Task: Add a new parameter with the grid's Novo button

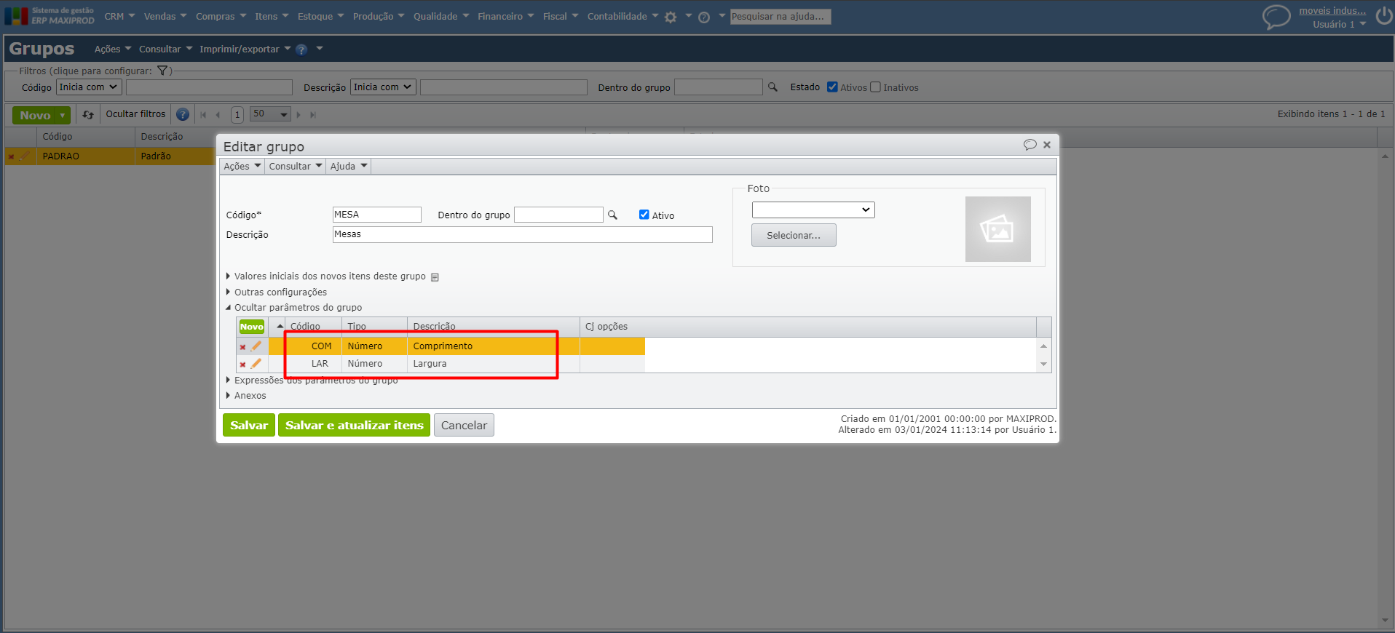Action: [252, 327]
